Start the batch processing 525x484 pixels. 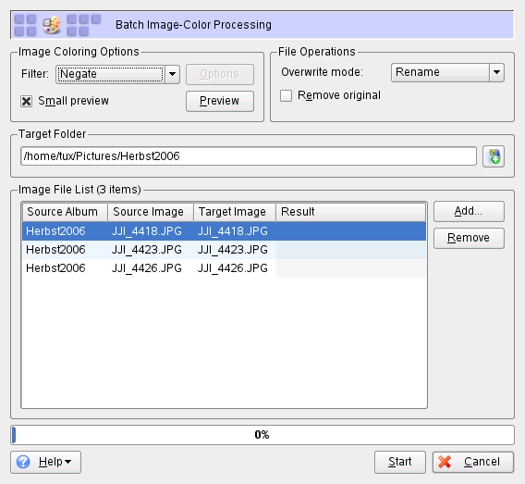coord(400,462)
